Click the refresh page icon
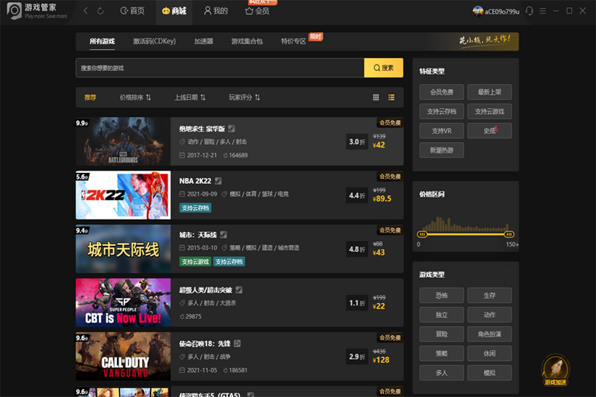The height and width of the screenshot is (397, 596). [x=100, y=11]
